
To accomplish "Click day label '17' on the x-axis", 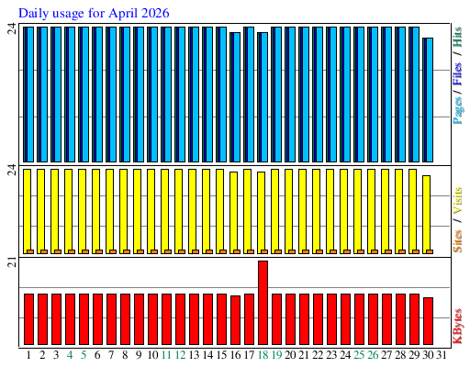I will tap(249, 355).
